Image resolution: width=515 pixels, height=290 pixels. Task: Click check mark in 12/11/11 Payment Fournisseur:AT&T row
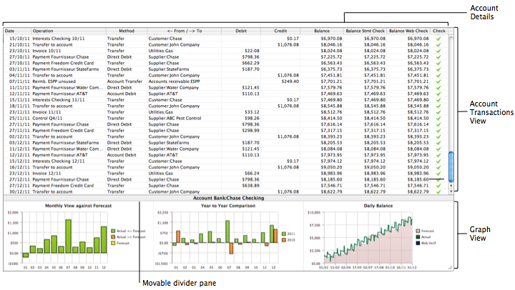[438, 94]
